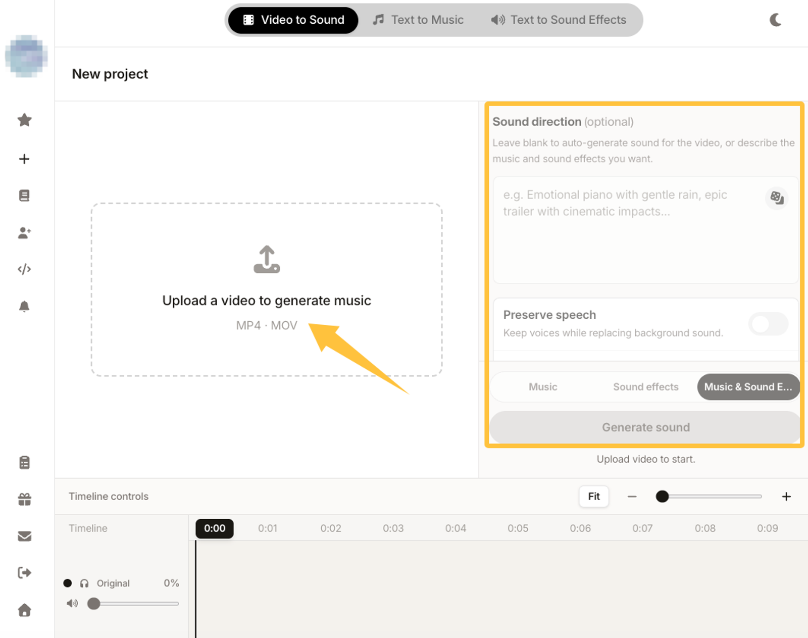The height and width of the screenshot is (638, 808).
Task: Click the dice random prompt icon
Action: 777,198
